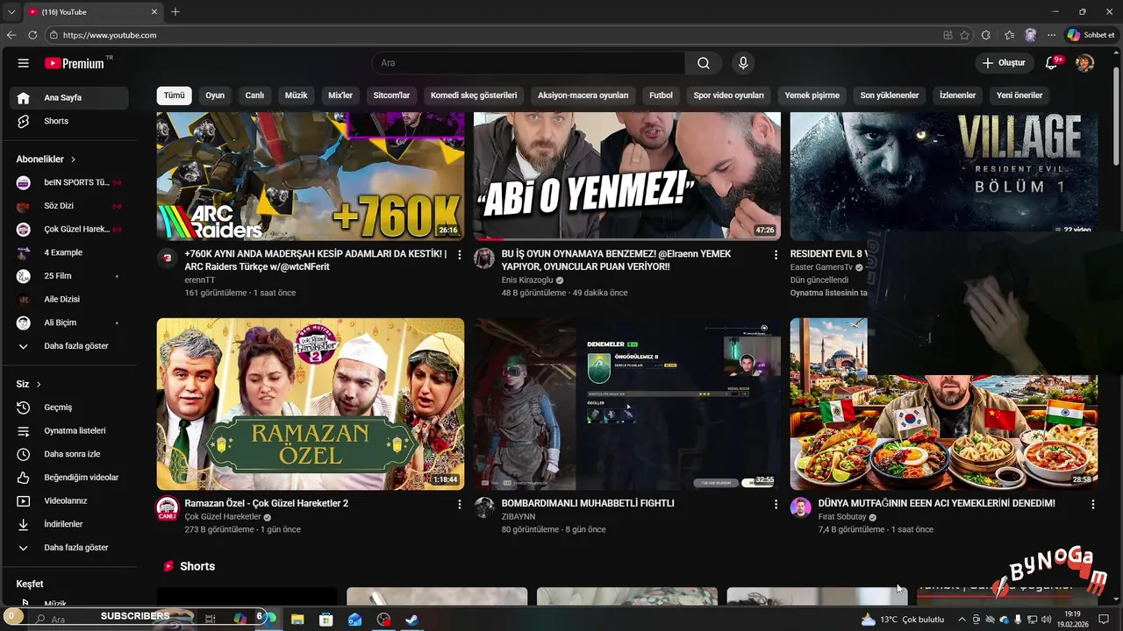Open the YouTube hamburger guide menu
Viewport: 1123px width, 631px height.
pos(24,63)
